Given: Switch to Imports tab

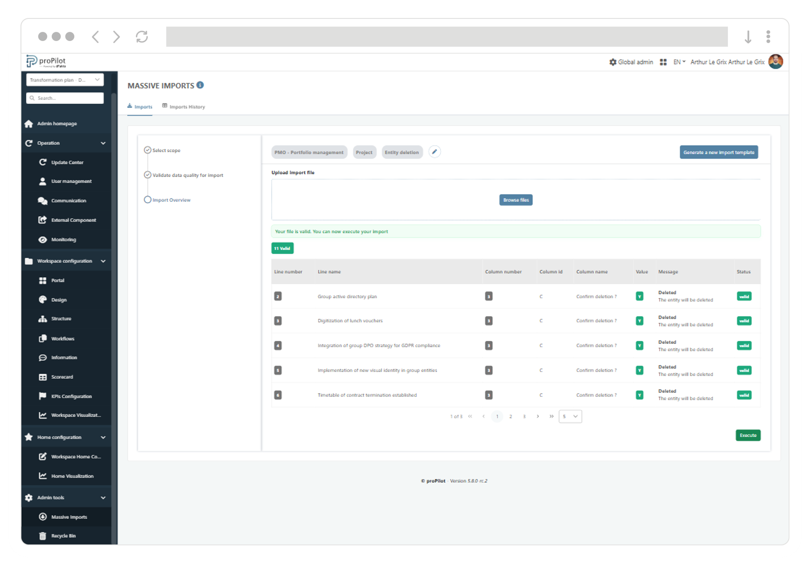Looking at the screenshot, I should 140,107.
